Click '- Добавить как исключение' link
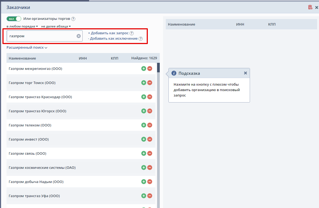The width and height of the screenshot is (319, 208). pos(113,38)
